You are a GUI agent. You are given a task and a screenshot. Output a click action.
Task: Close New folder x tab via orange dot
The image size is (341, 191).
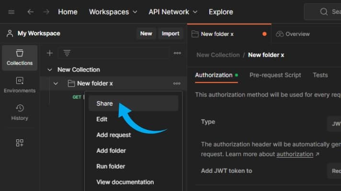tap(264, 34)
